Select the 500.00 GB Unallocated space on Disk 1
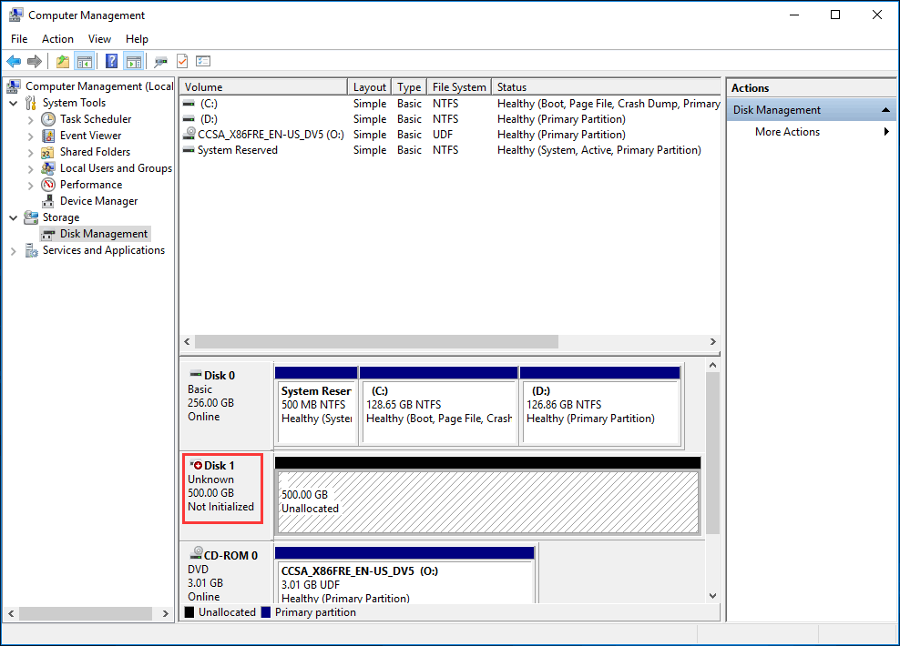The image size is (900, 646). (486, 501)
